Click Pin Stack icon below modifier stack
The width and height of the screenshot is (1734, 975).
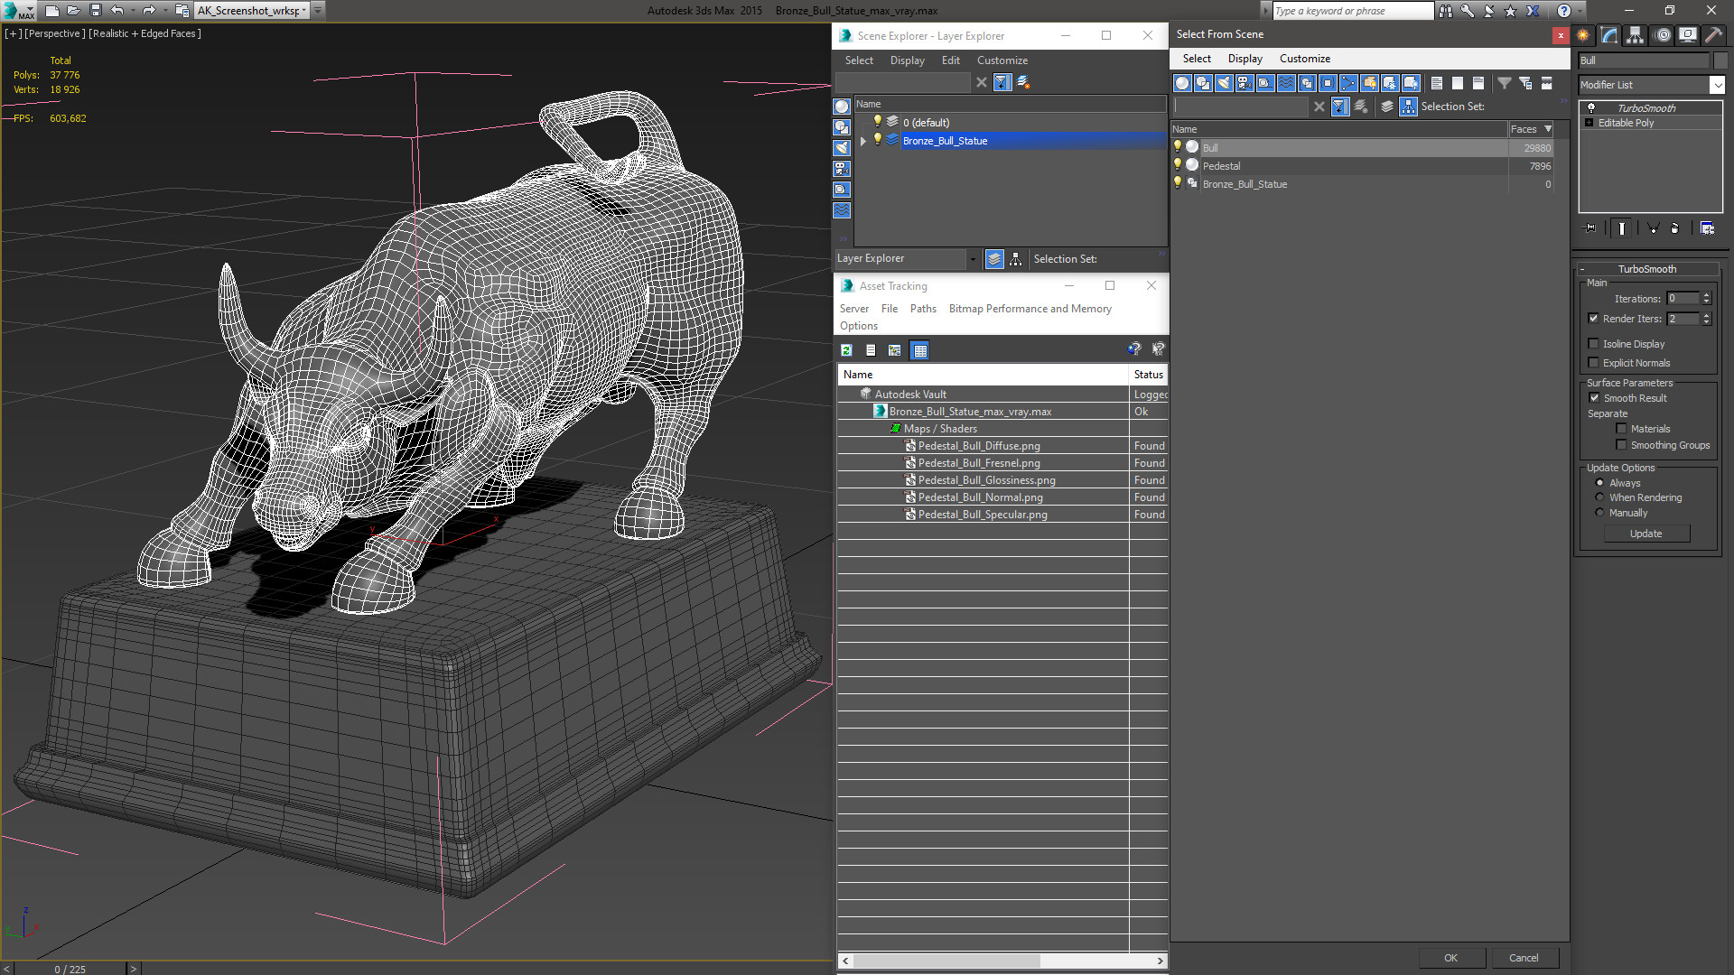pyautogui.click(x=1590, y=228)
